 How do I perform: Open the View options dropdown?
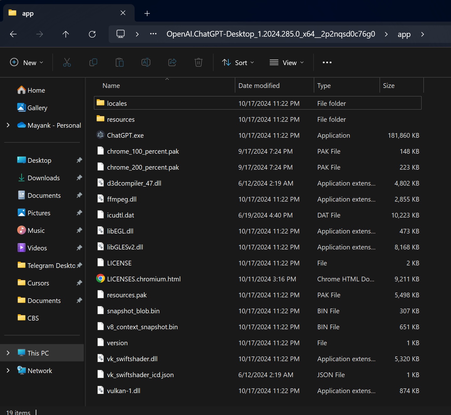286,62
